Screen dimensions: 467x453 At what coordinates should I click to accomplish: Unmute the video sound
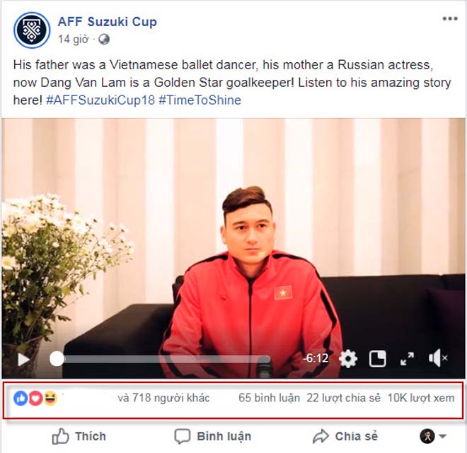tap(438, 358)
